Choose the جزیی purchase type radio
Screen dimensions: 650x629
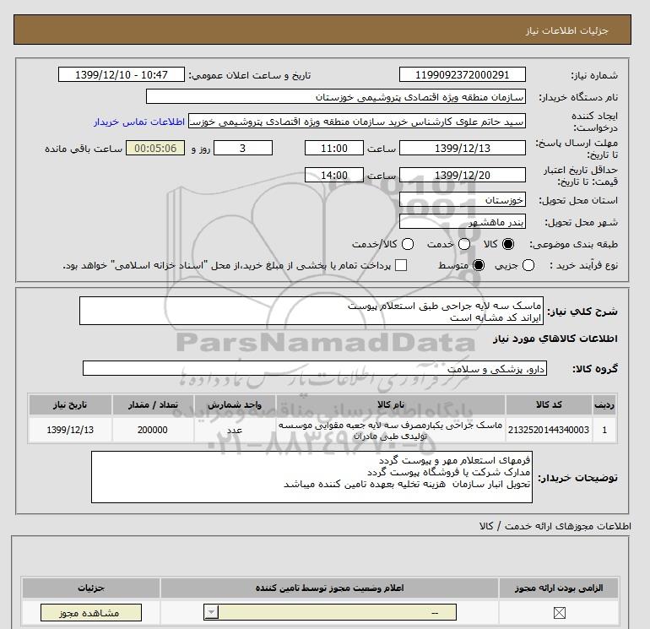pyautogui.click(x=528, y=265)
